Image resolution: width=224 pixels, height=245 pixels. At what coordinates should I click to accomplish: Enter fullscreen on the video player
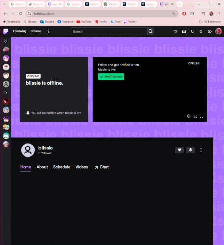[201, 116]
